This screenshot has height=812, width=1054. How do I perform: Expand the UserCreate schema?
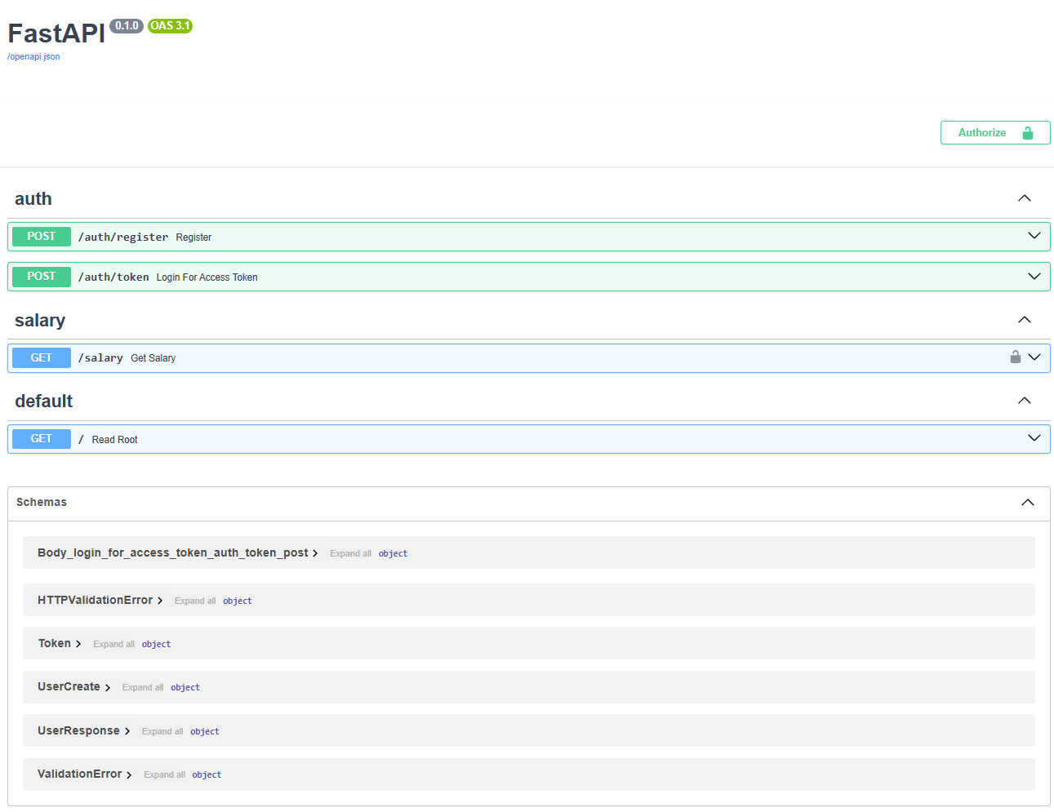tap(74, 687)
